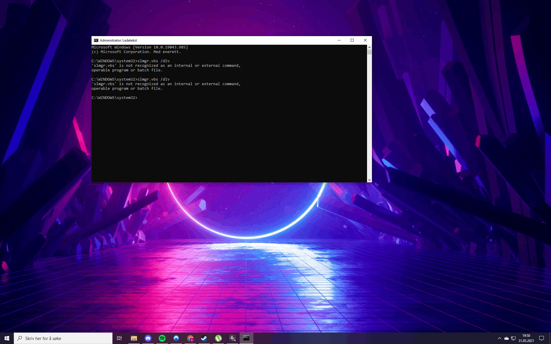This screenshot has height=344, width=551.
Task: Expand the hidden system tray icons
Action: coord(499,338)
